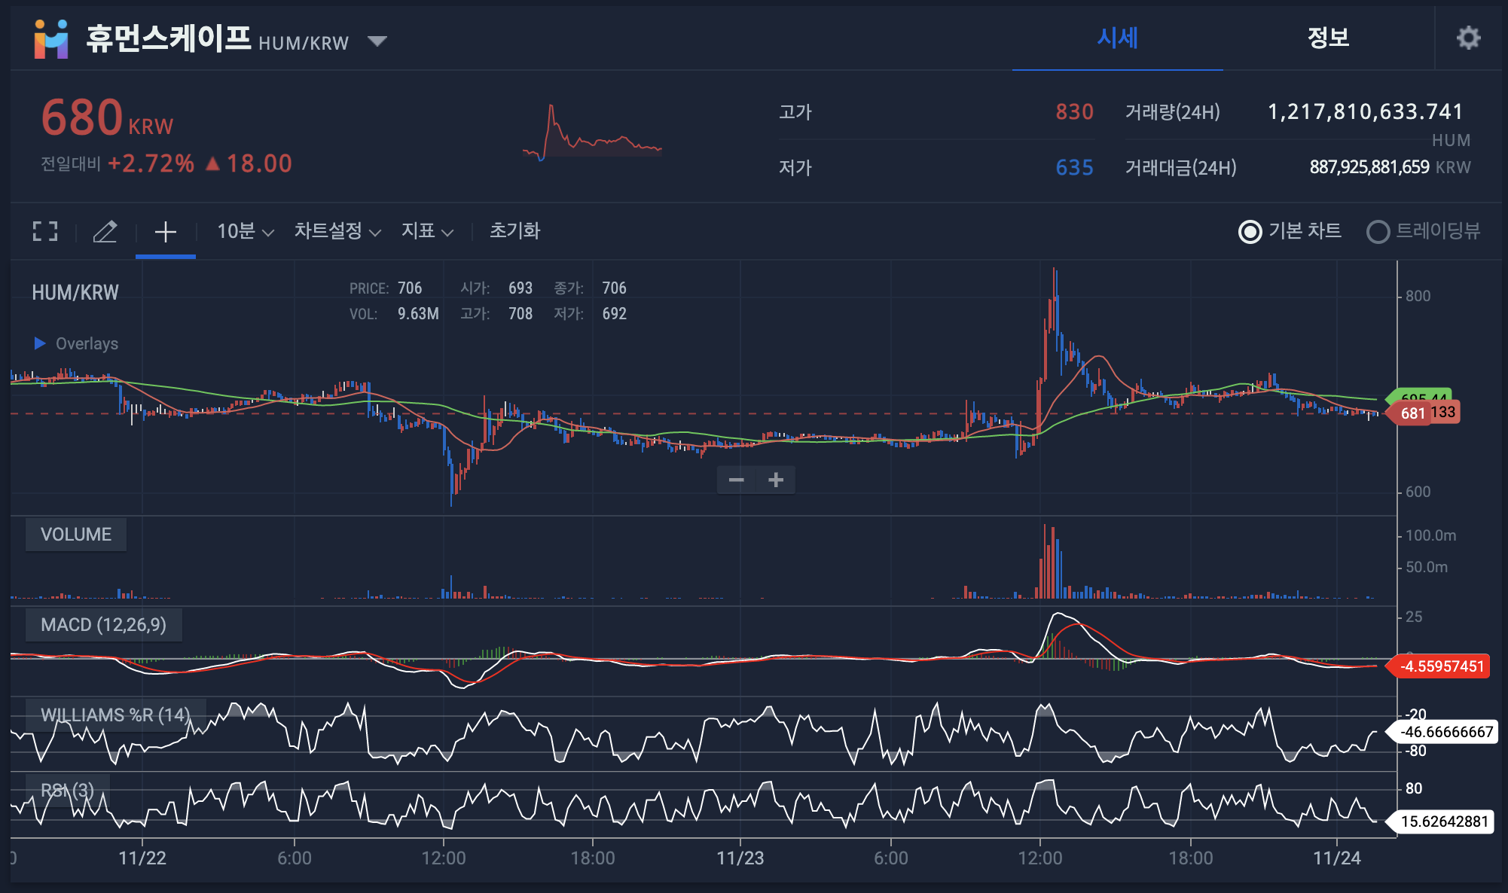1508x893 pixels.
Task: Zoom in chart with plus button
Action: pos(776,480)
